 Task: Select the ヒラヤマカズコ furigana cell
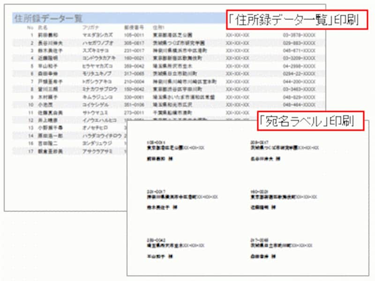click(x=97, y=66)
